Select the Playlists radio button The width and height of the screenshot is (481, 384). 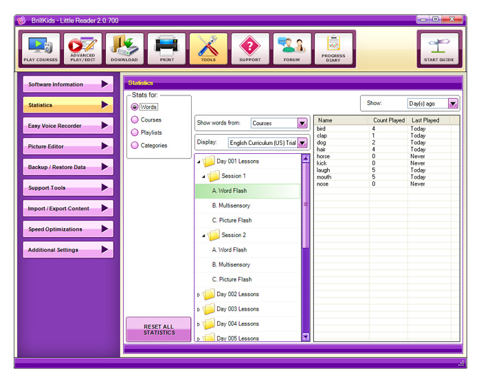pyautogui.click(x=135, y=133)
